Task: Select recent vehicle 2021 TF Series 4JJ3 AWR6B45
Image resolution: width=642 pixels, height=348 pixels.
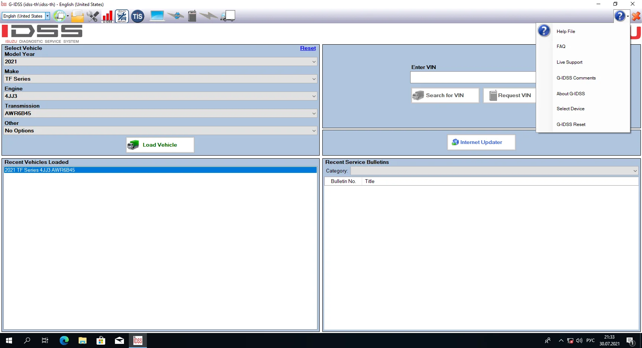Action: 160,170
